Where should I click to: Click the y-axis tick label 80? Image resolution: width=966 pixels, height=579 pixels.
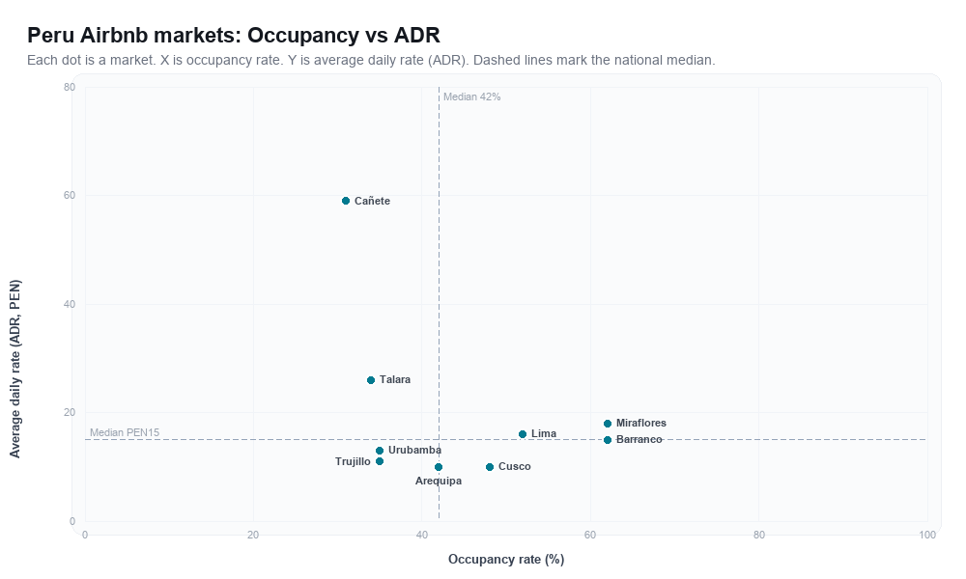pos(69,88)
